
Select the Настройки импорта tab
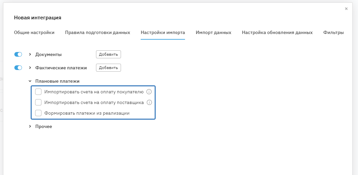coord(163,33)
